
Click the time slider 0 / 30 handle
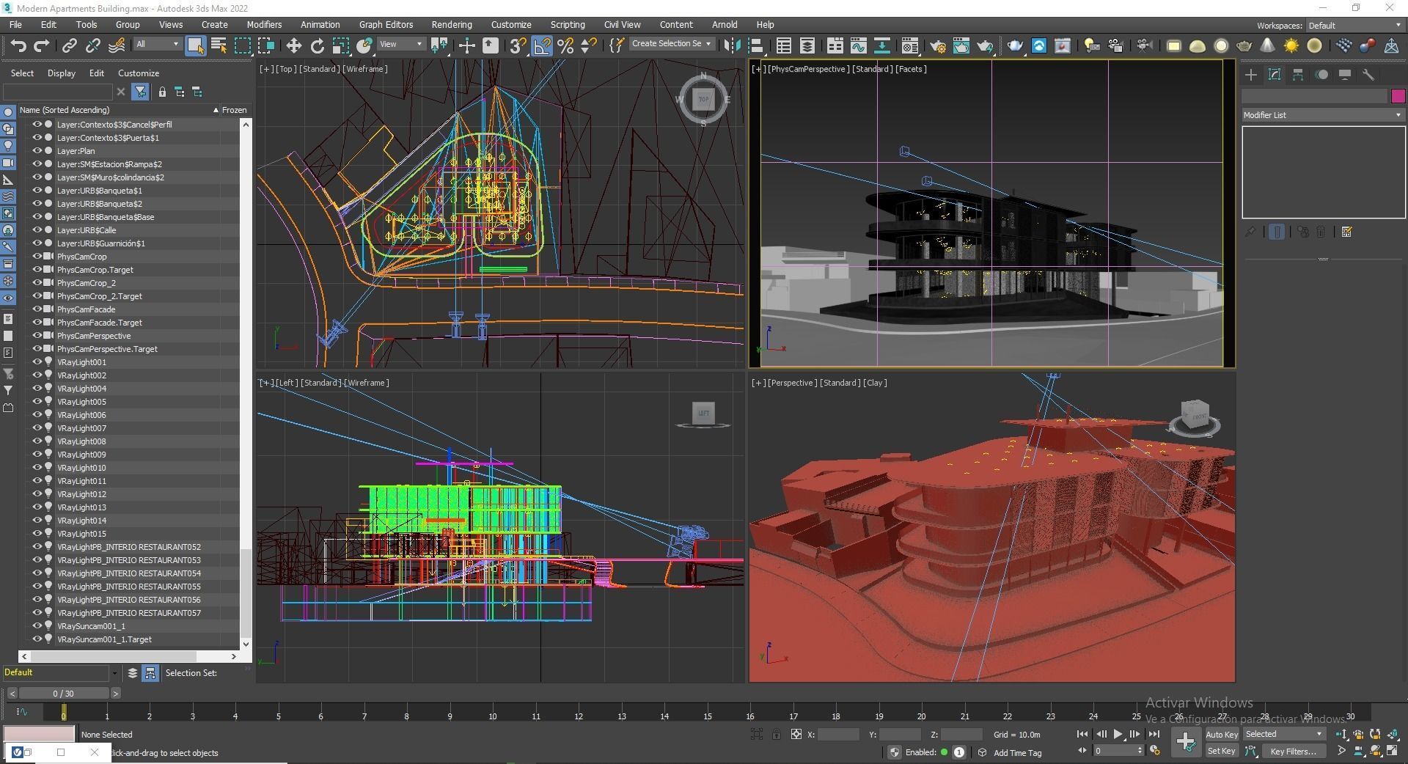click(64, 693)
